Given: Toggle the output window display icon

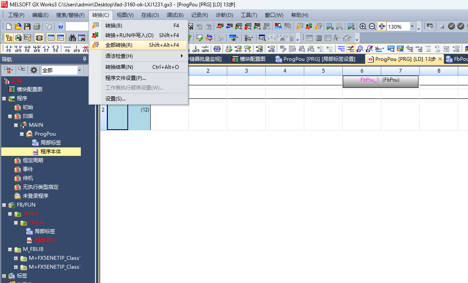Looking at the screenshot, I should pos(51,38).
